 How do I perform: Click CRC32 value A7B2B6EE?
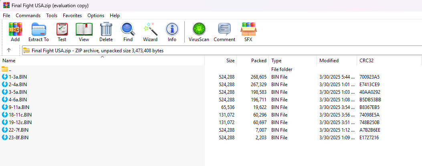pos(370,130)
